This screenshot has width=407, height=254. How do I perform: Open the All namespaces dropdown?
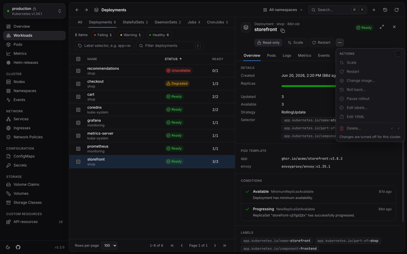(x=283, y=10)
